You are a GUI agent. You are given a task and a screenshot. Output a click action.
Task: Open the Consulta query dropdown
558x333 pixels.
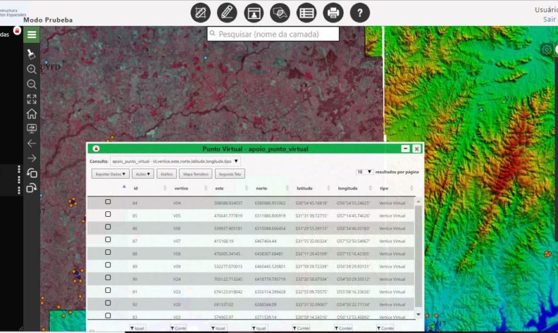point(176,161)
